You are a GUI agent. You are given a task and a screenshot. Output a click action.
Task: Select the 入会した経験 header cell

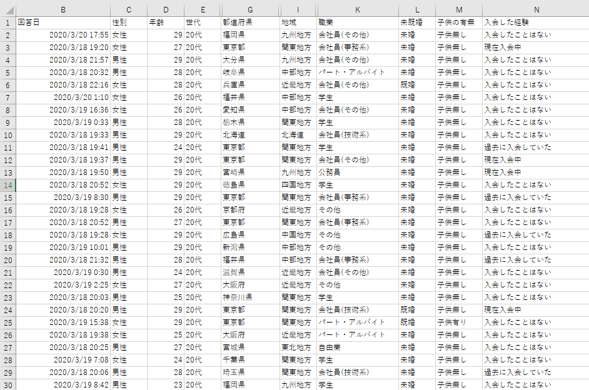click(x=535, y=22)
